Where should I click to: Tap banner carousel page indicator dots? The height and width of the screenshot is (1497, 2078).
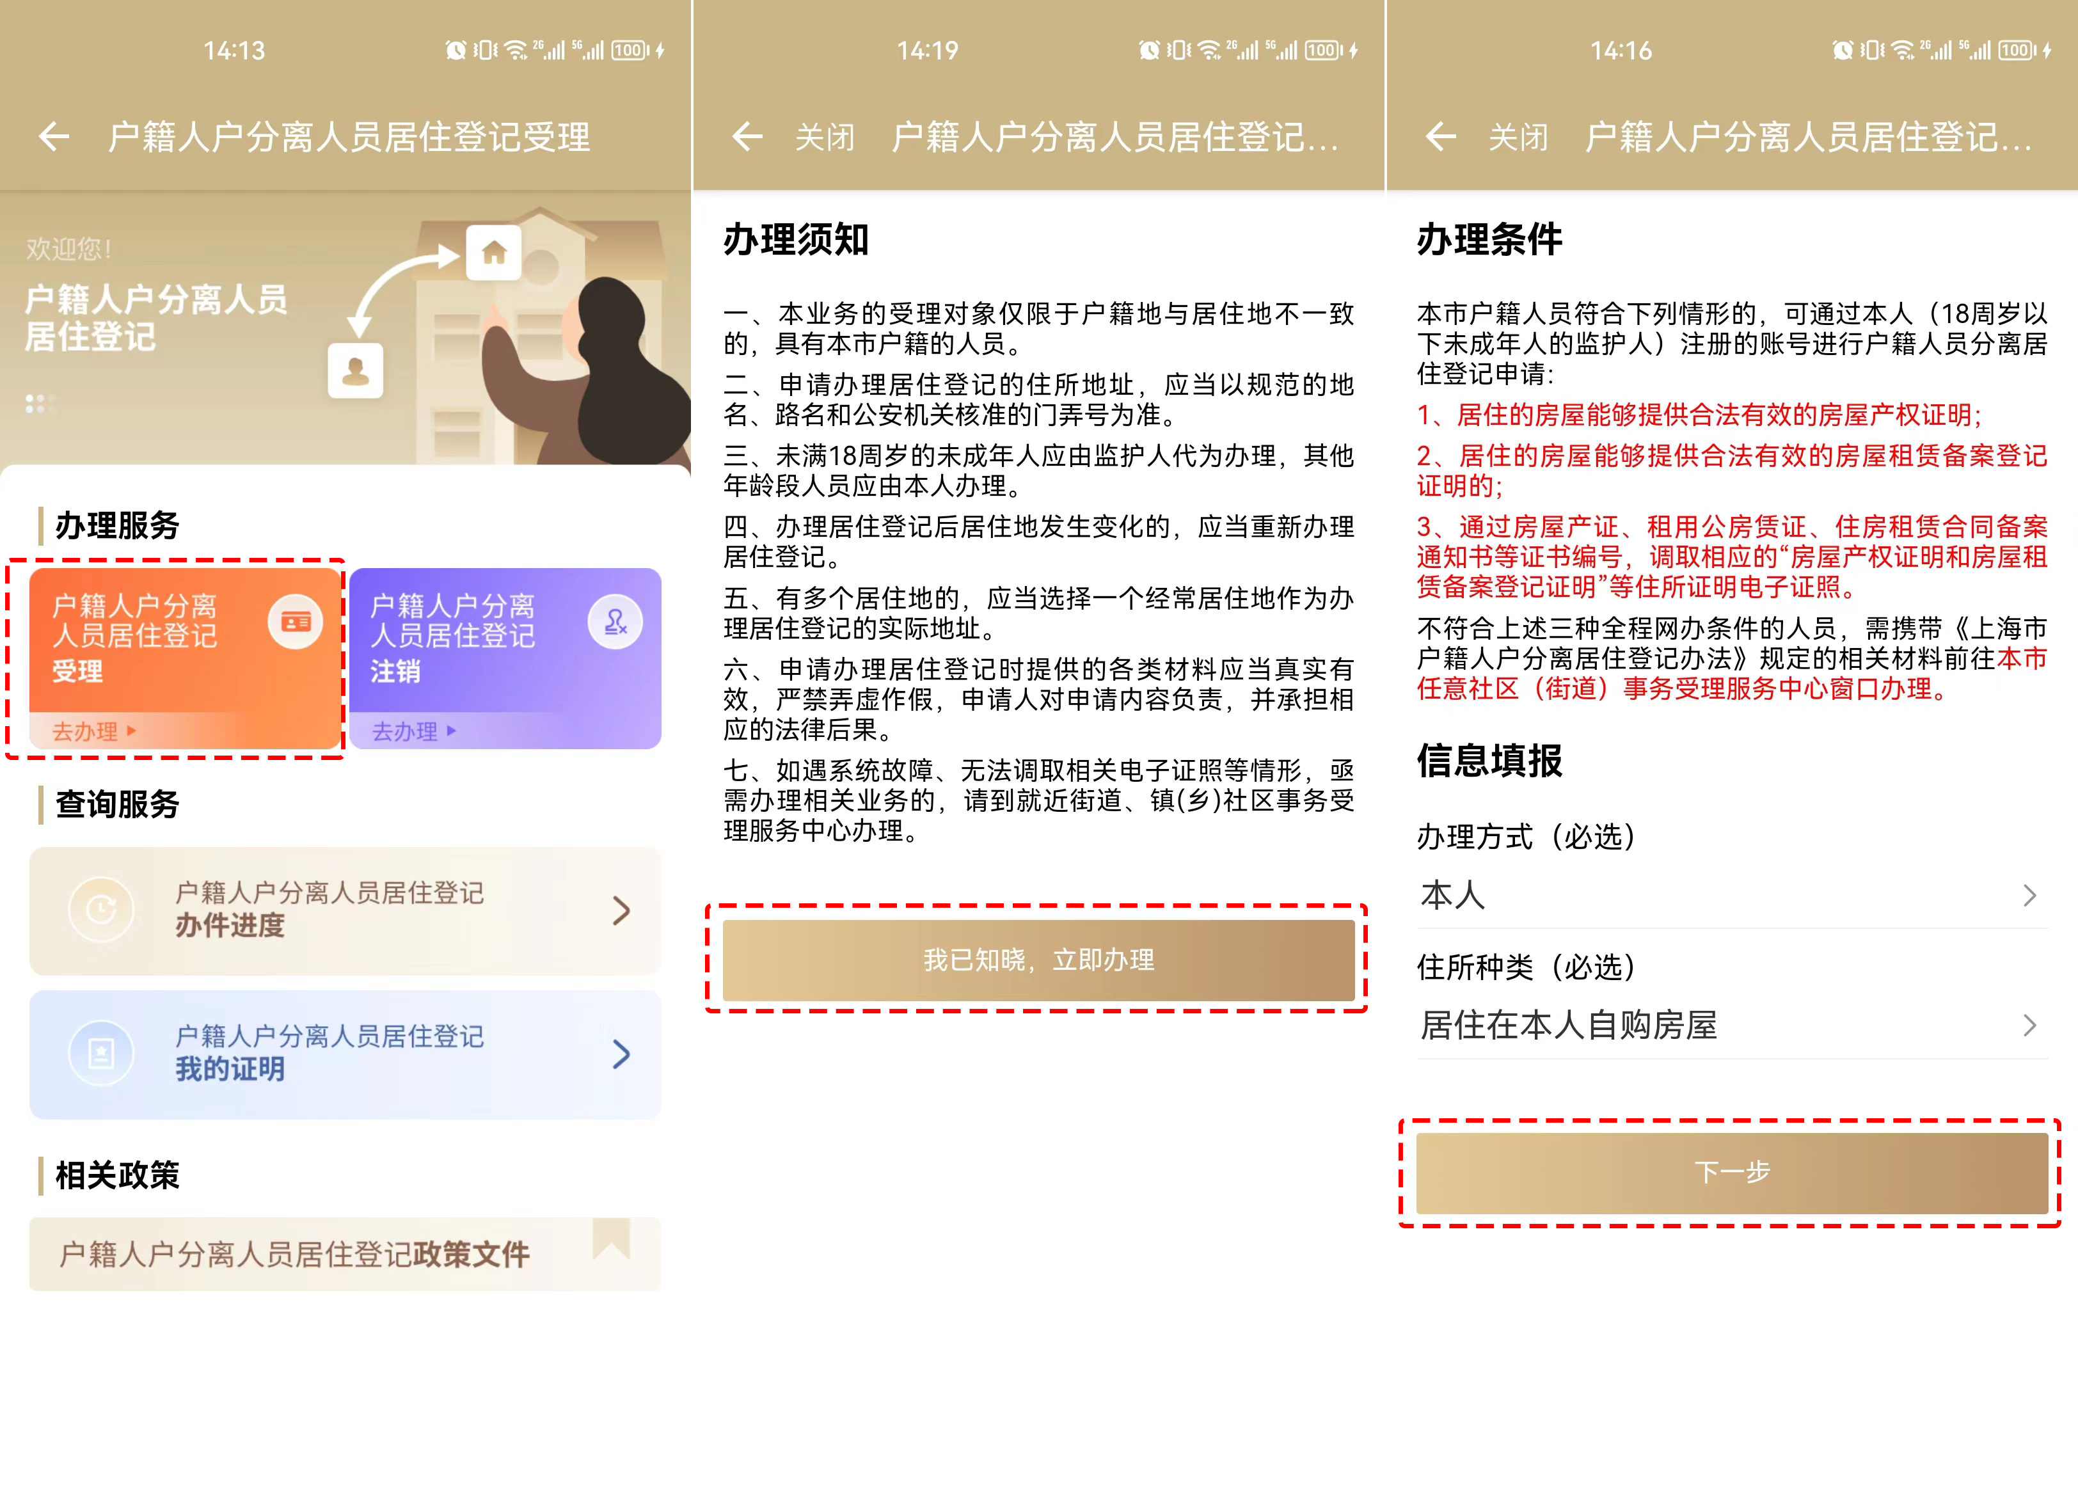coord(38,403)
